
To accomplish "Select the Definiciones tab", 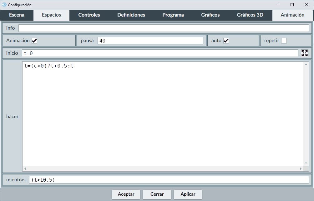I will coord(131,15).
